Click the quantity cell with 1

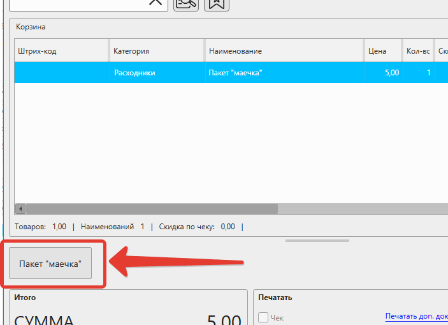(x=418, y=73)
